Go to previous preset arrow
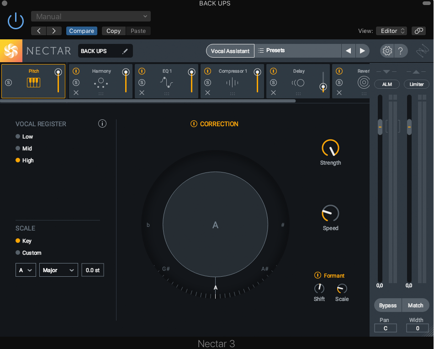Image resolution: width=434 pixels, height=349 pixels. (x=348, y=51)
